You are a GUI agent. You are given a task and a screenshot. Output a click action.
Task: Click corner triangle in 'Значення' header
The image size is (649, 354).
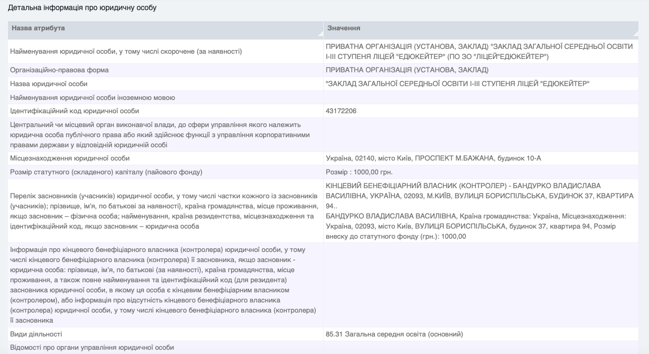(x=634, y=33)
